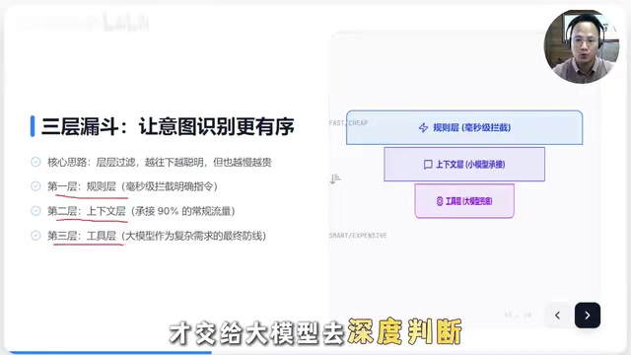Click the check circle before 第二层
Viewport: 631px width, 355px height.
[x=35, y=210]
